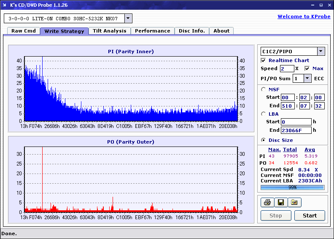Click the Save floppy disk icon

point(280,203)
